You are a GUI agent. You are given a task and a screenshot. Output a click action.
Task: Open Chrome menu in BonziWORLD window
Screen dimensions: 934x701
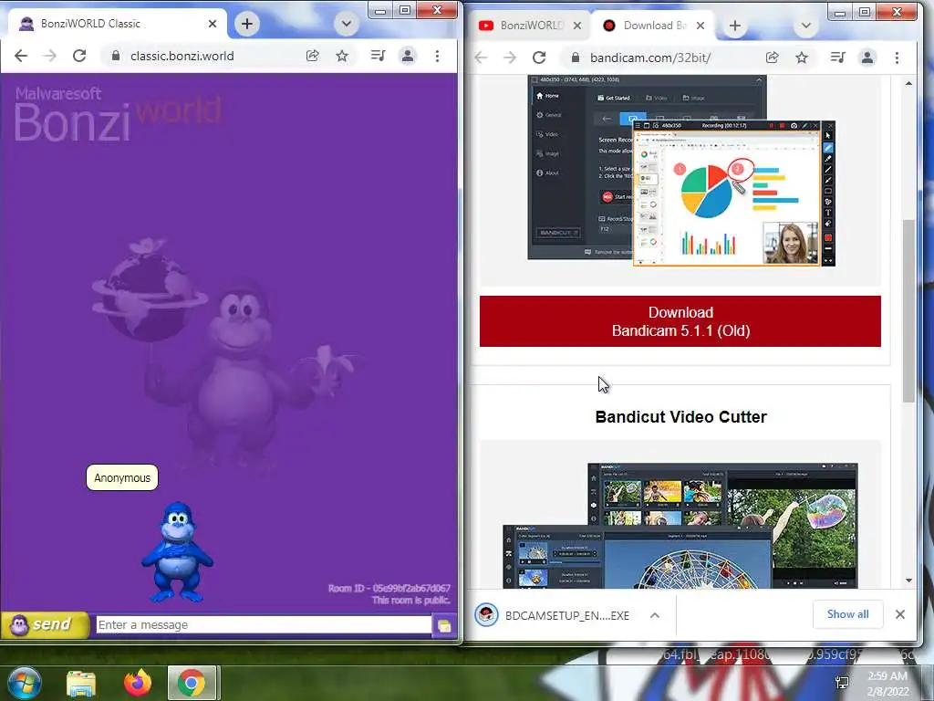(x=437, y=56)
